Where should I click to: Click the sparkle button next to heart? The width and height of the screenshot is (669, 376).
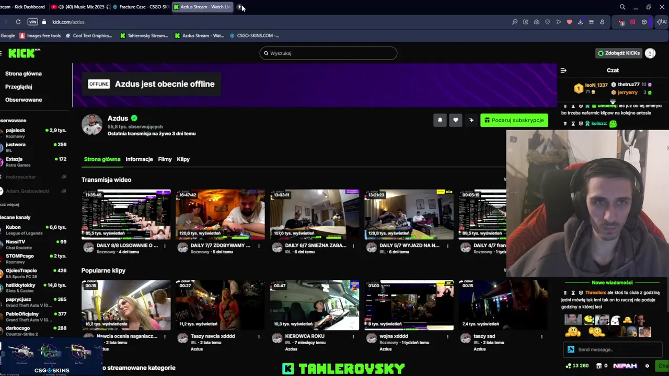(x=471, y=120)
